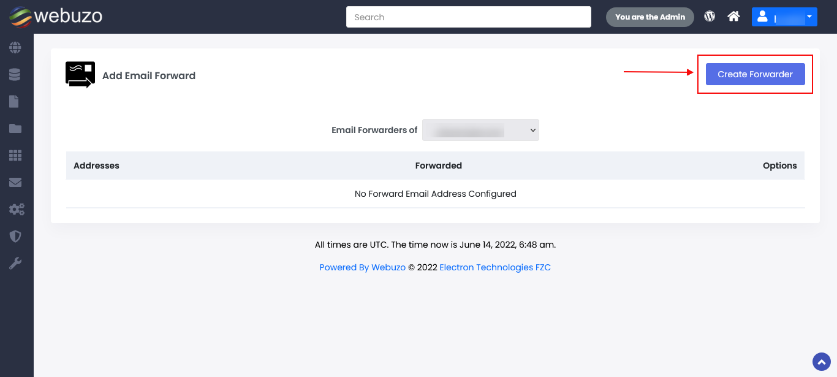Click the Create Forwarder button
Image resolution: width=837 pixels, height=377 pixels.
[x=755, y=74]
